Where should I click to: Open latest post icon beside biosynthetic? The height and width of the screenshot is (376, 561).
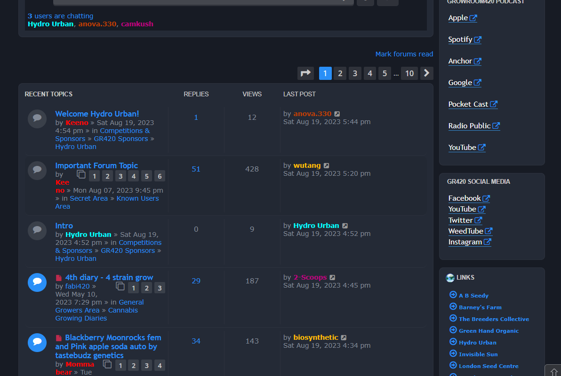click(x=344, y=338)
